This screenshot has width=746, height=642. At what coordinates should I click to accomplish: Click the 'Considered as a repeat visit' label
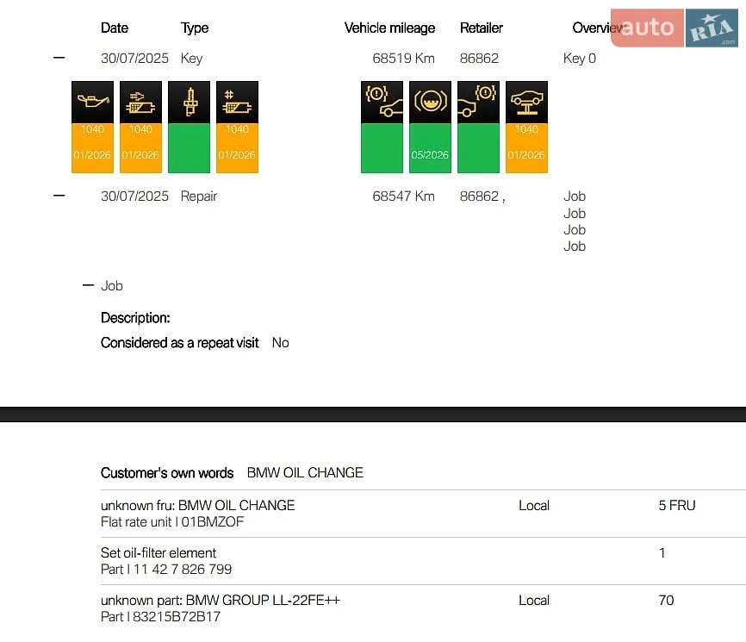coord(179,343)
